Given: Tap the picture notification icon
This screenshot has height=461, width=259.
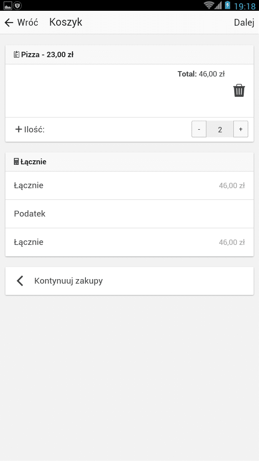Looking at the screenshot, I should pyautogui.click(x=8, y=5).
